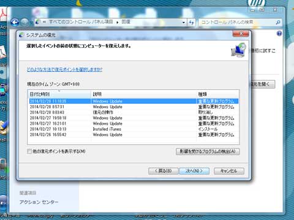The image size is (294, 220).
Task: Sort by 説明 column header
Action: click(144, 94)
